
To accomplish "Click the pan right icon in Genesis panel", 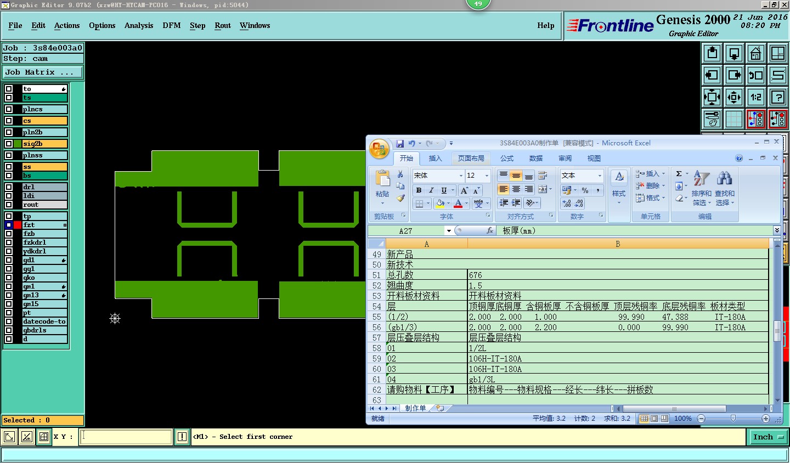I will pos(734,75).
